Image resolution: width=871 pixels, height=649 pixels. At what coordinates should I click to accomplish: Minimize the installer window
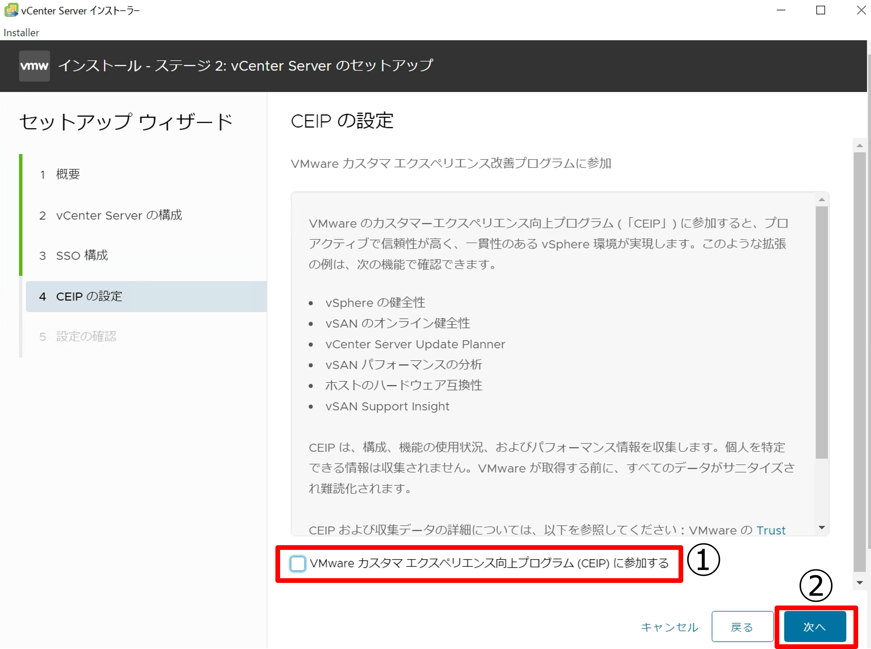(781, 10)
